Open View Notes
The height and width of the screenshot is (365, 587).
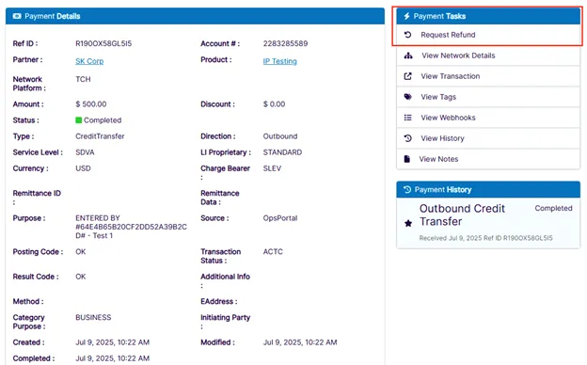[x=488, y=159]
